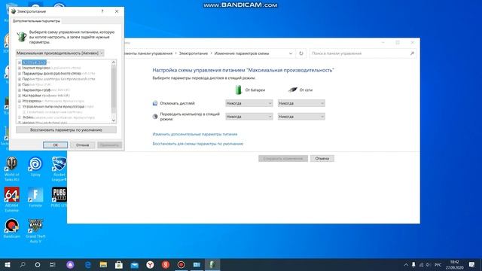Select the PUBG LITE desktop icon
Image resolution: width=482 pixels, height=271 pixels.
point(59,197)
